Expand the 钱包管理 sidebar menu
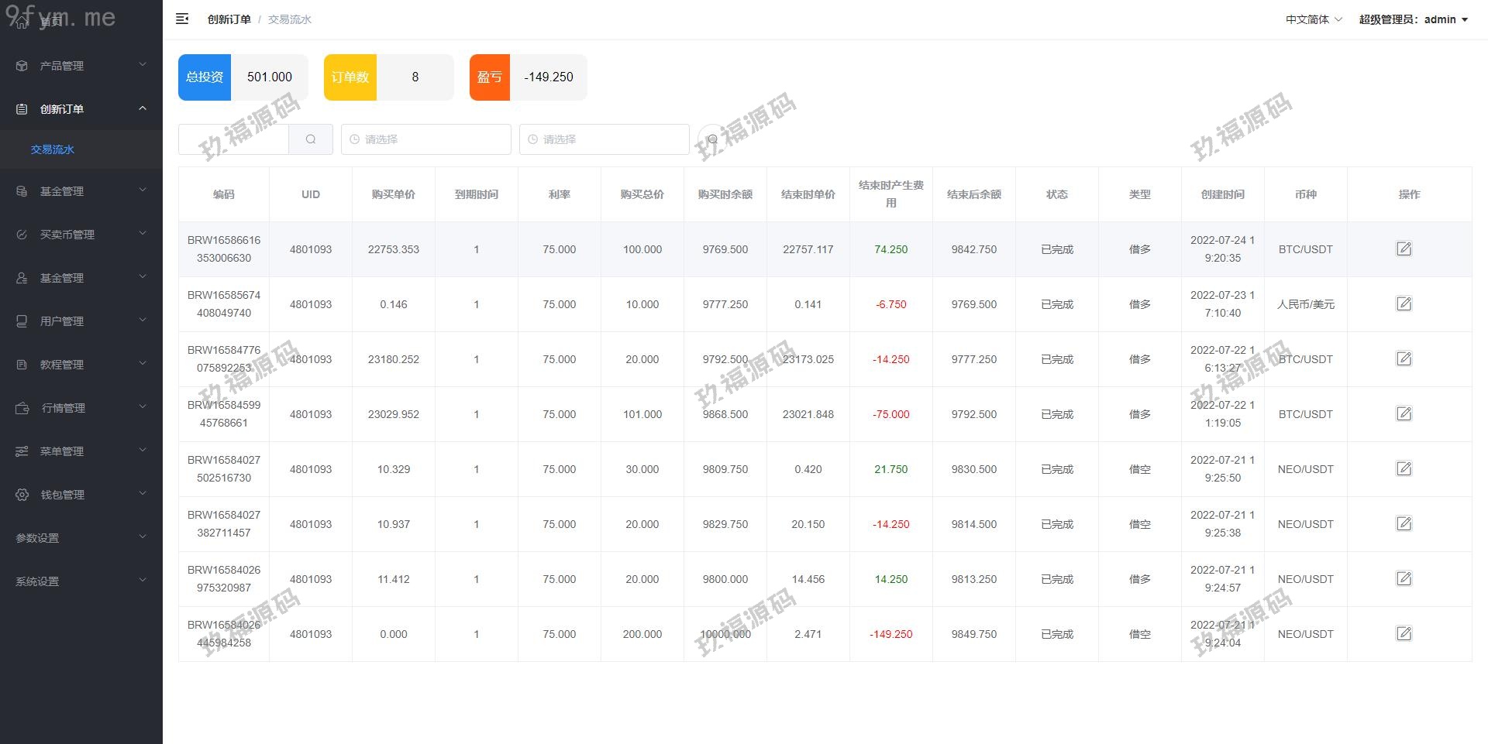The width and height of the screenshot is (1488, 744). [x=81, y=495]
